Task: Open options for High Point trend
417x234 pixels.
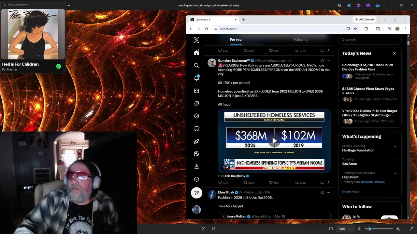Action: click(x=396, y=173)
